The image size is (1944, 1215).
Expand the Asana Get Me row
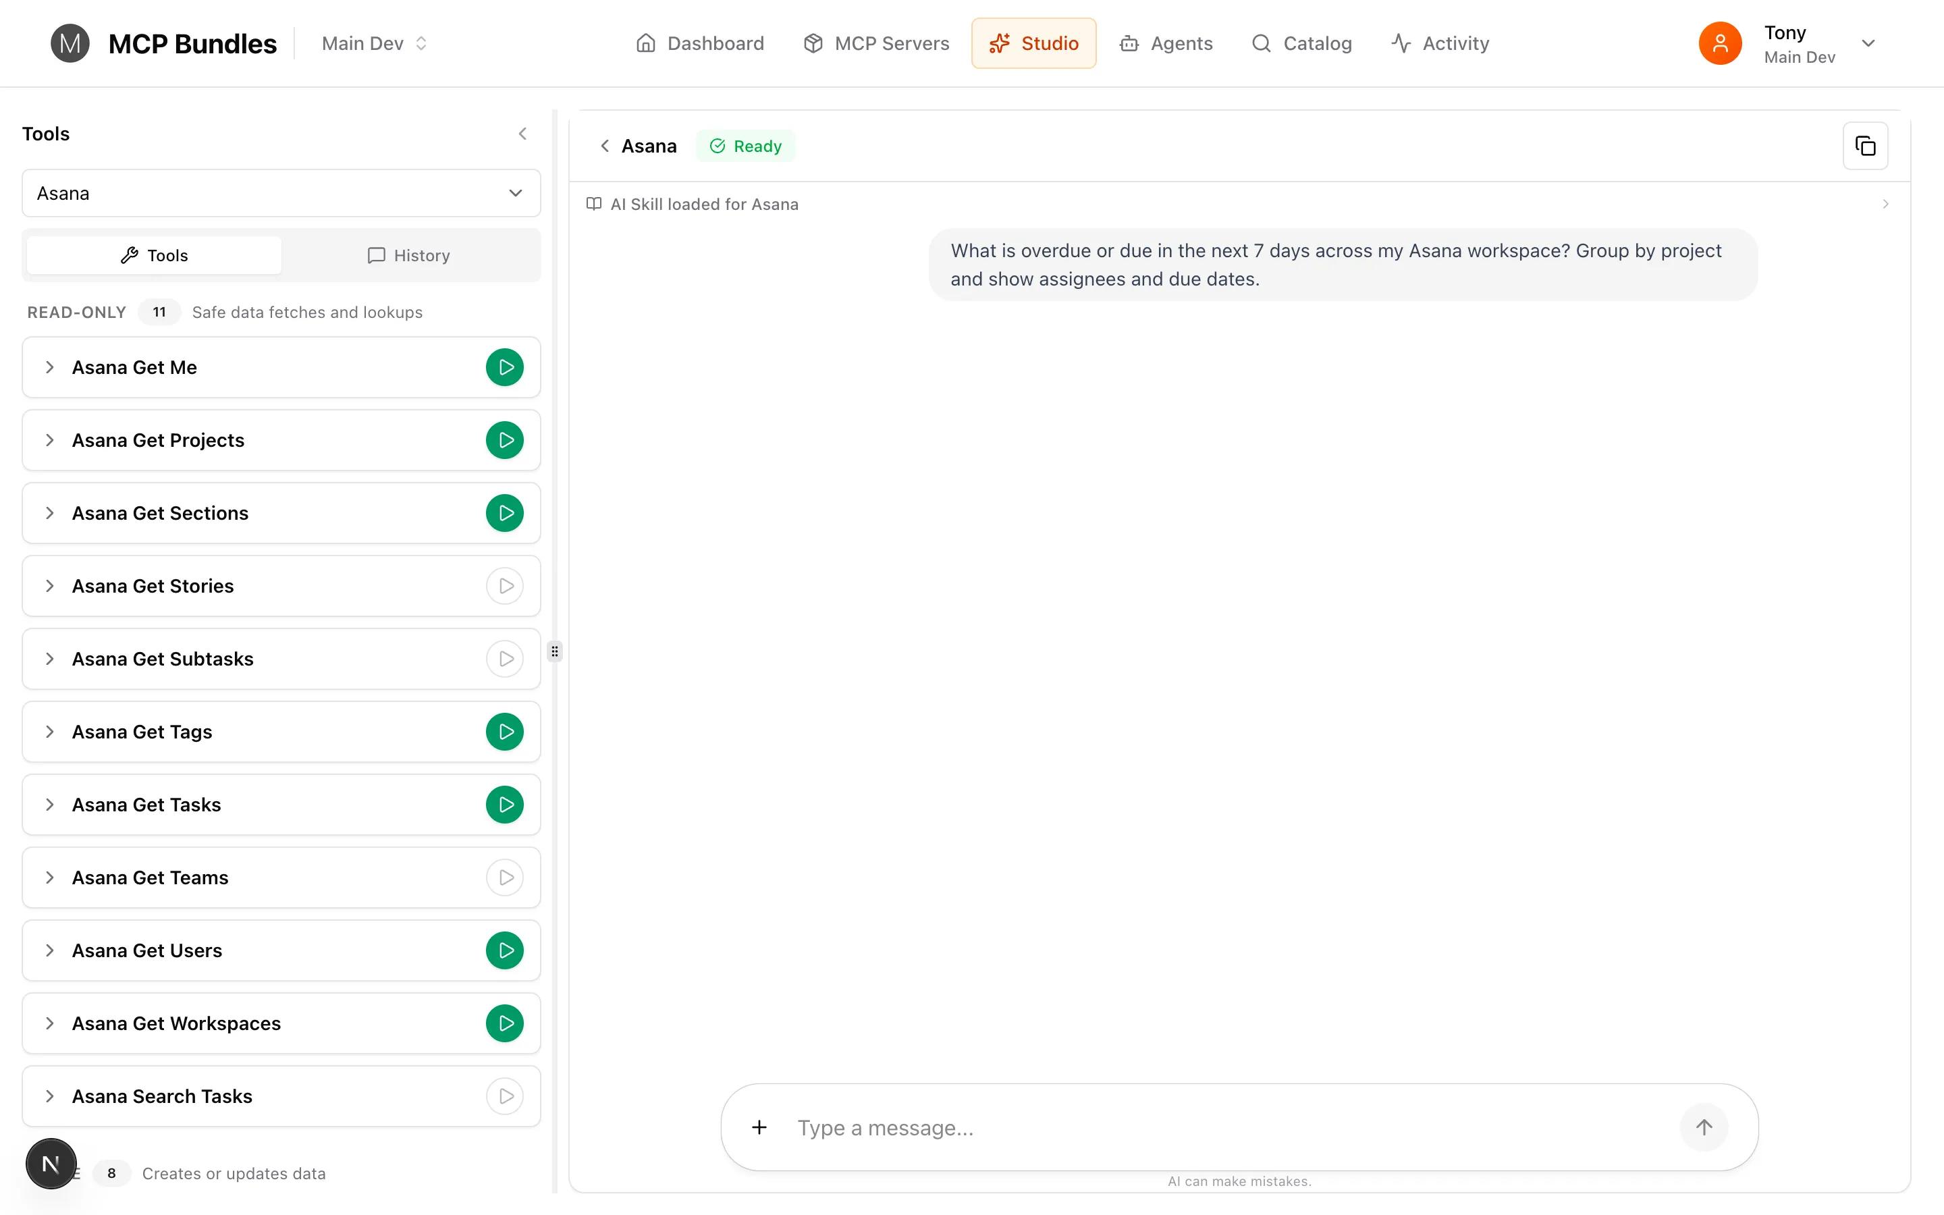coord(50,367)
